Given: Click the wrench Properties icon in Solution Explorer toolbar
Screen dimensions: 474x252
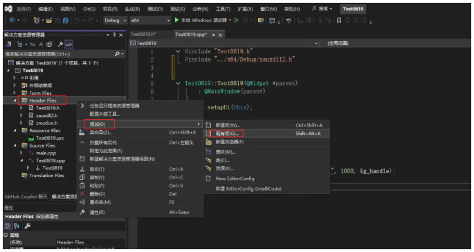Looking at the screenshot, I should (60, 44).
